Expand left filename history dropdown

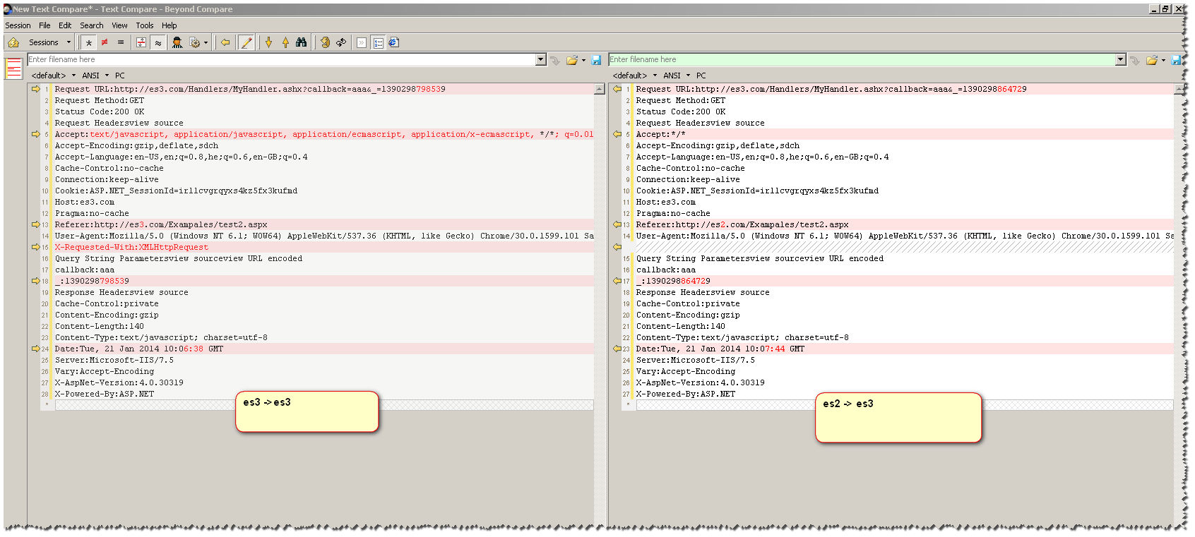point(541,60)
